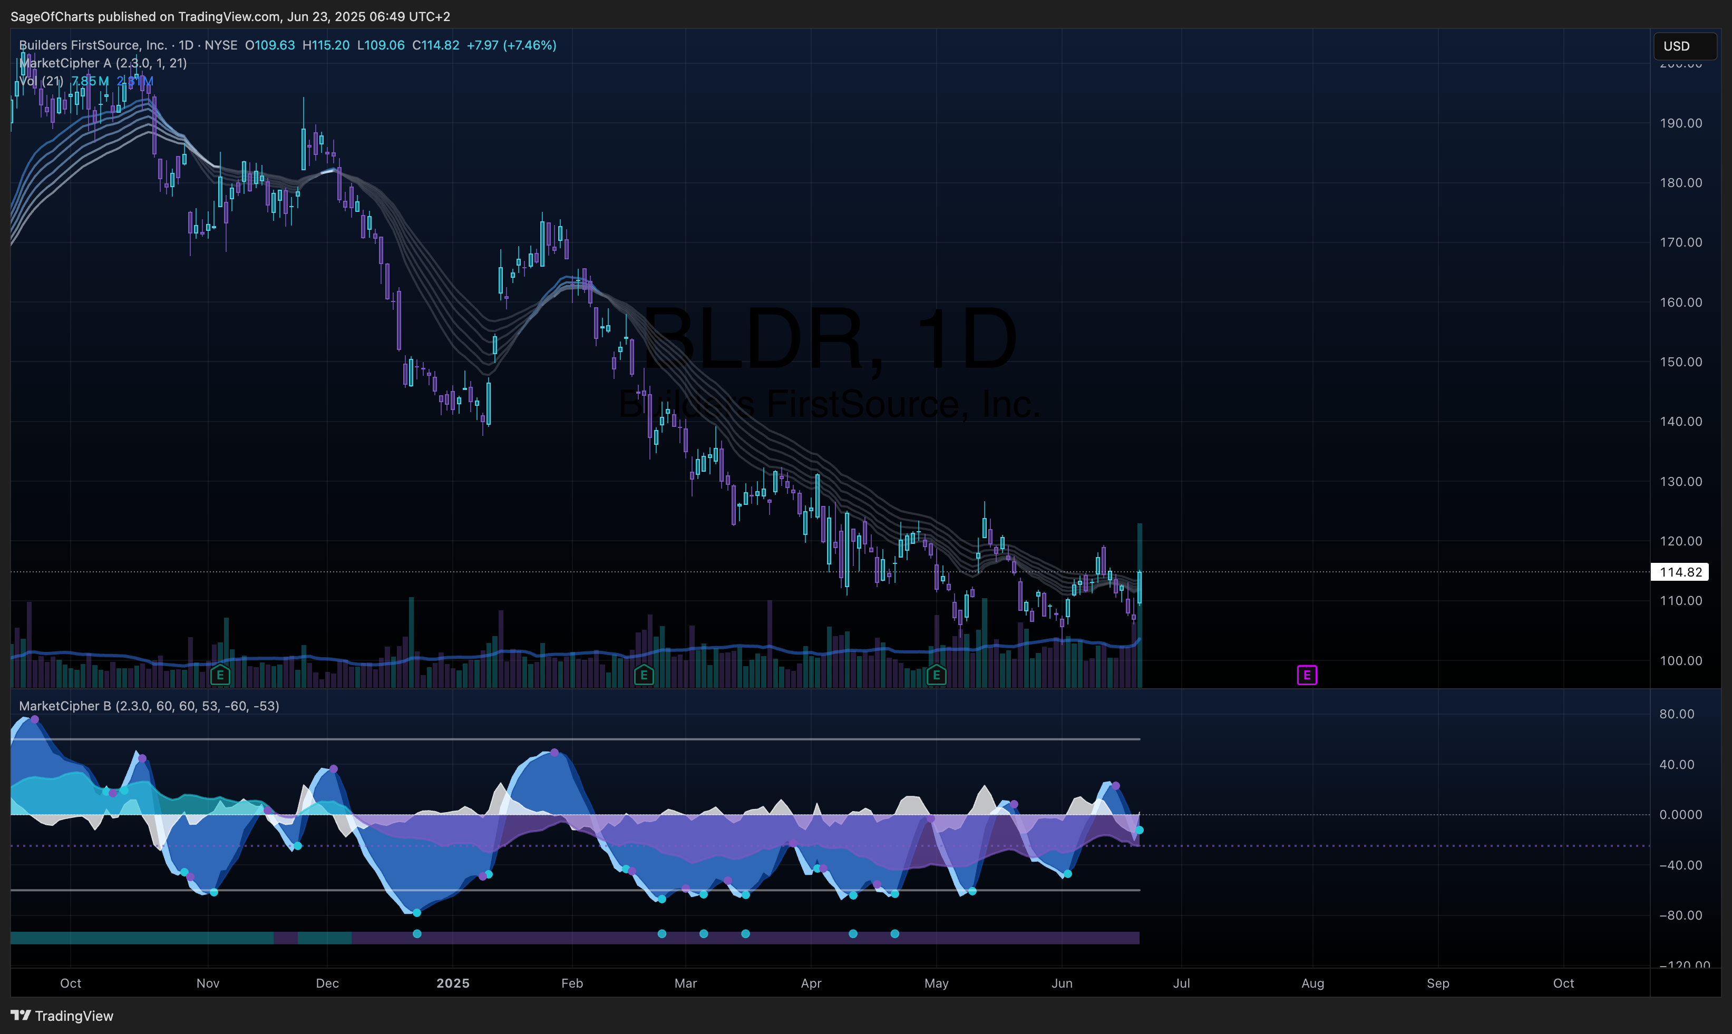
Task: Click the −40.00 level on oscillator scale
Action: 1680,865
